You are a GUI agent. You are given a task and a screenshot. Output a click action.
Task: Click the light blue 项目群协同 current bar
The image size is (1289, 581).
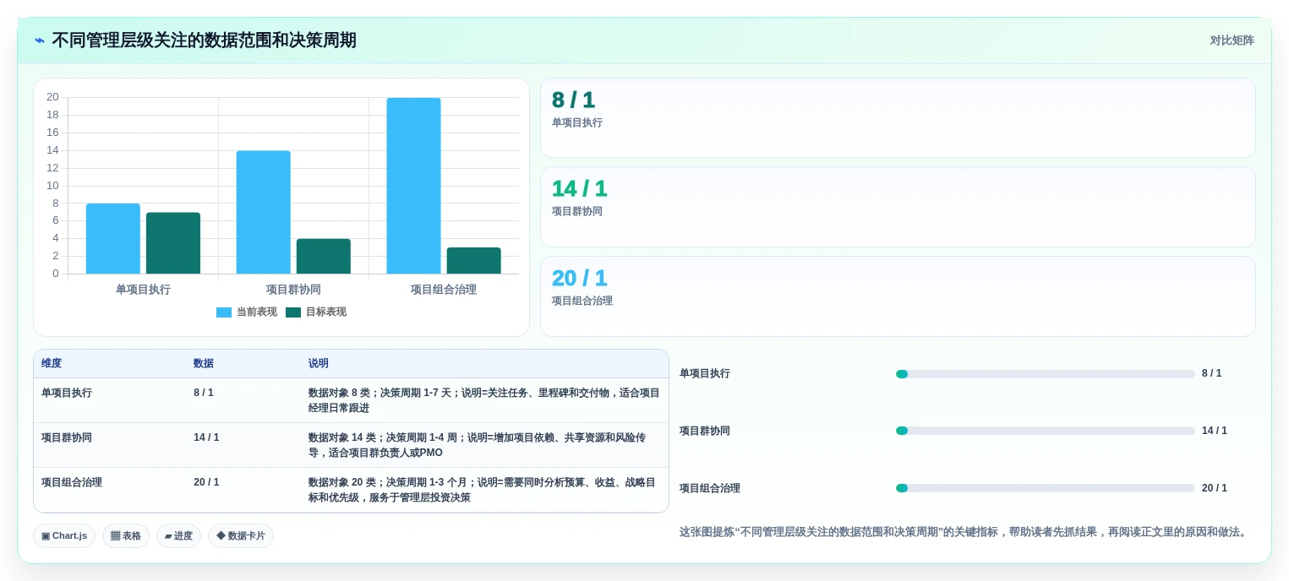coord(264,212)
